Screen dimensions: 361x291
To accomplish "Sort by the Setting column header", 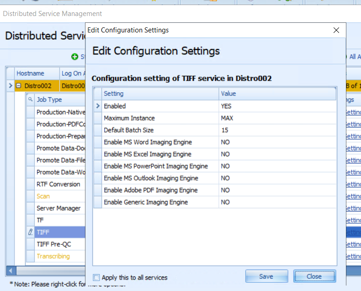I will click(160, 94).
